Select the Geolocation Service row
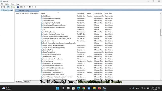Viewport: 162px width, 91px height. (77, 41)
